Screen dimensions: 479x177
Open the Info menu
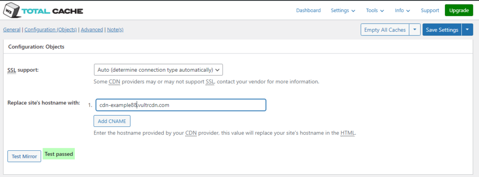(x=402, y=10)
